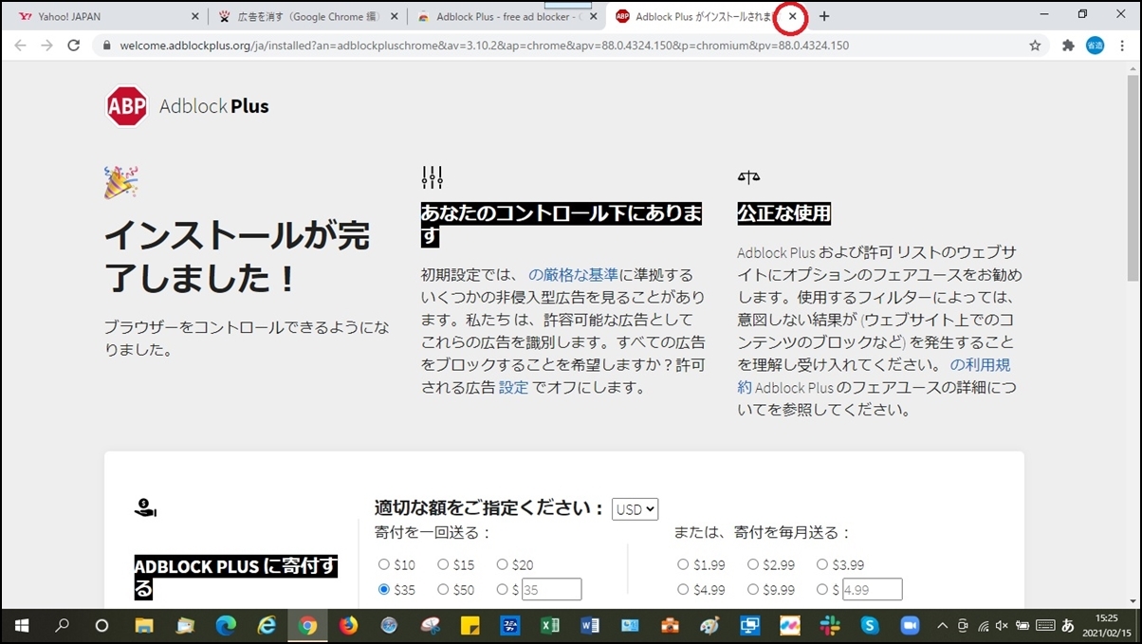The image size is (1142, 644).
Task: Open the Windows Start menu
Action: [x=20, y=626]
